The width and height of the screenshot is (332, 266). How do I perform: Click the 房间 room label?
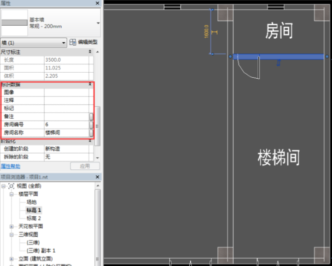pos(279,31)
